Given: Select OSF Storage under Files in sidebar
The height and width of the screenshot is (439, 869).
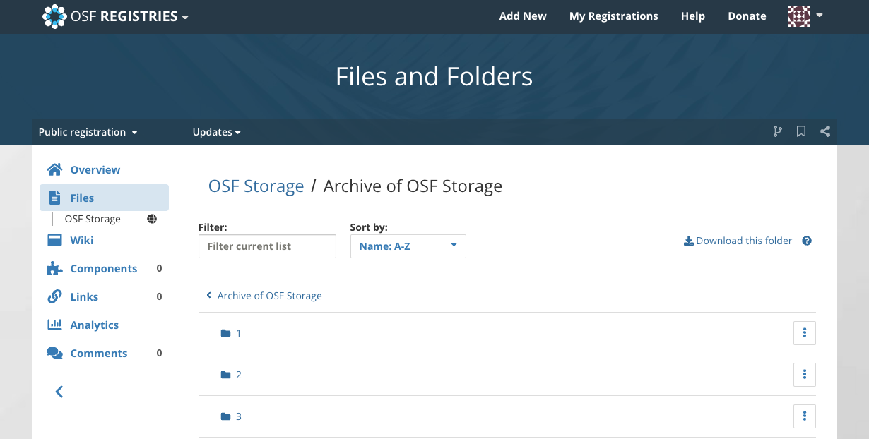Looking at the screenshot, I should tap(93, 219).
